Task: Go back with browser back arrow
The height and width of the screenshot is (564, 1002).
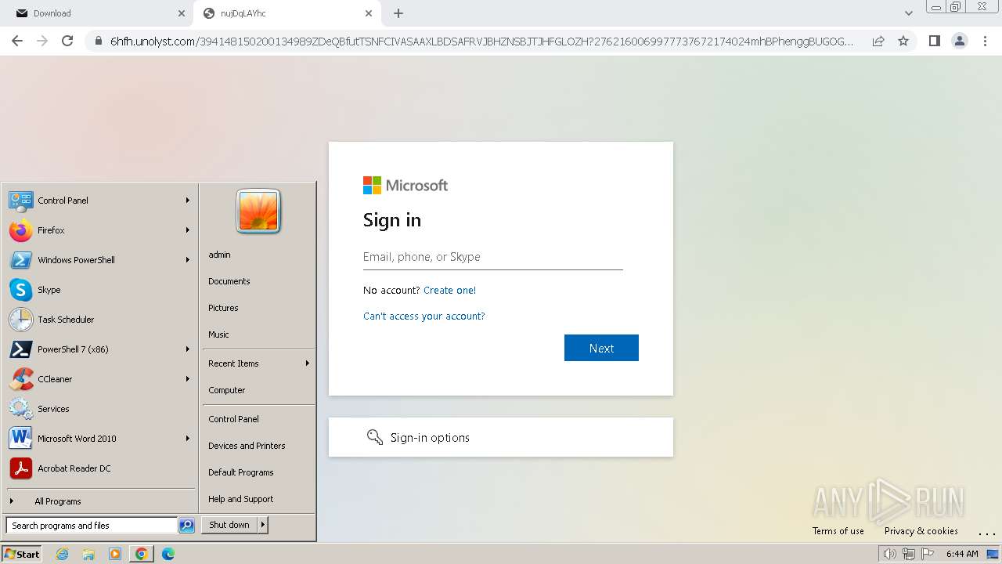Action: click(17, 41)
